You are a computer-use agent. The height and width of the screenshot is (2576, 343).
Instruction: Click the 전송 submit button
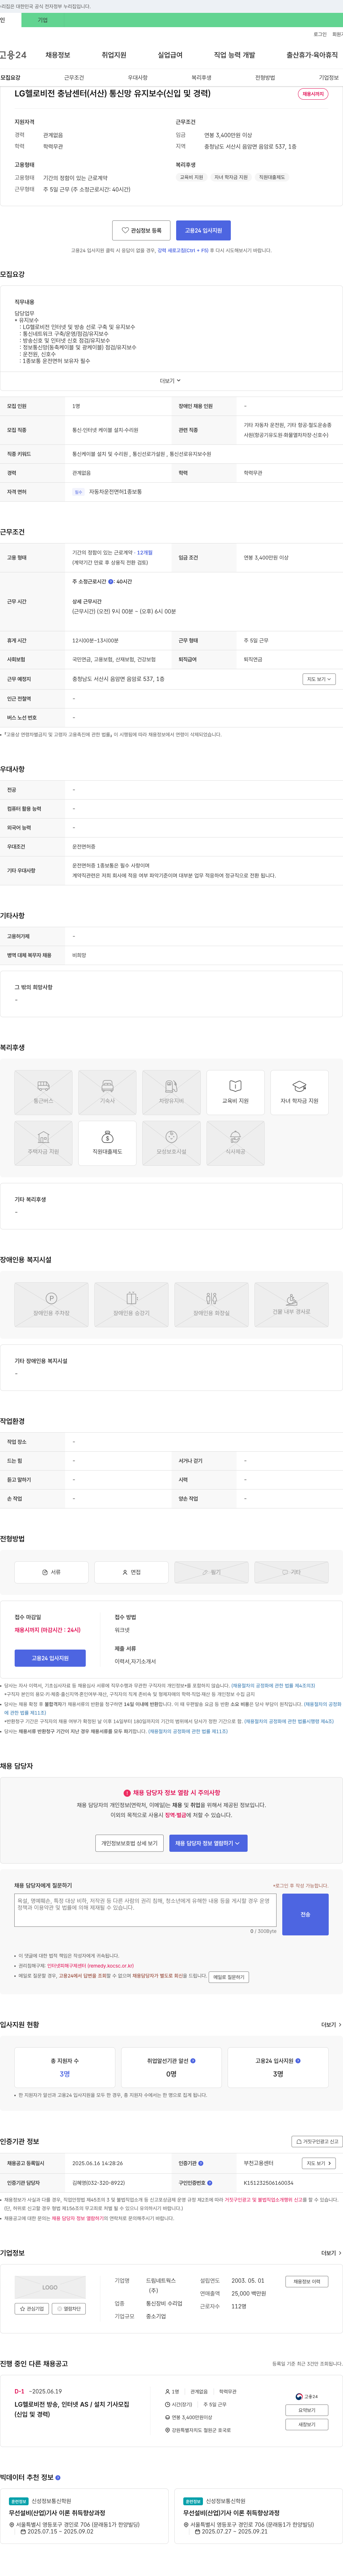pos(305,1914)
